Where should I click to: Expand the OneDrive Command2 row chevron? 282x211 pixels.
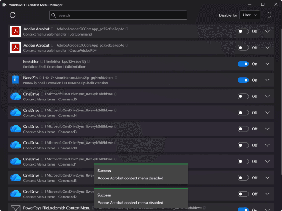(267, 194)
